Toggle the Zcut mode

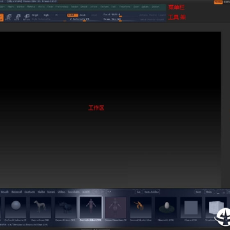point(94,15)
